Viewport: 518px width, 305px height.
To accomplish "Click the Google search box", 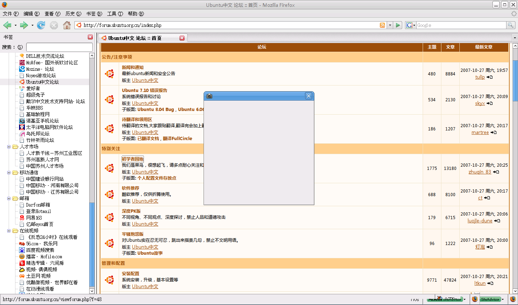I will pyautogui.click(x=461, y=25).
